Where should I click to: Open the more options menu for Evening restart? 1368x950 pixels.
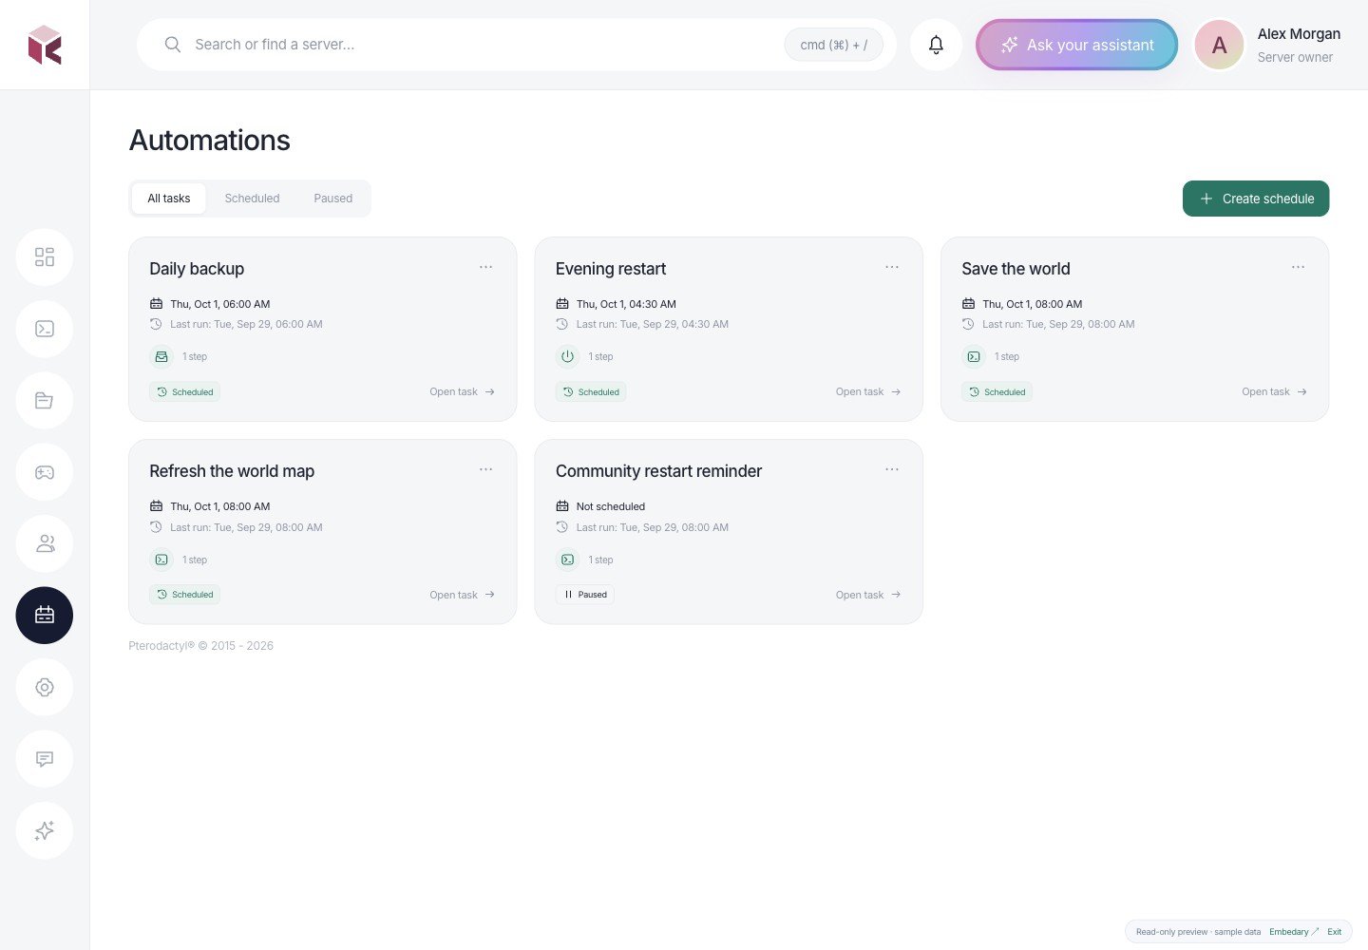click(892, 267)
